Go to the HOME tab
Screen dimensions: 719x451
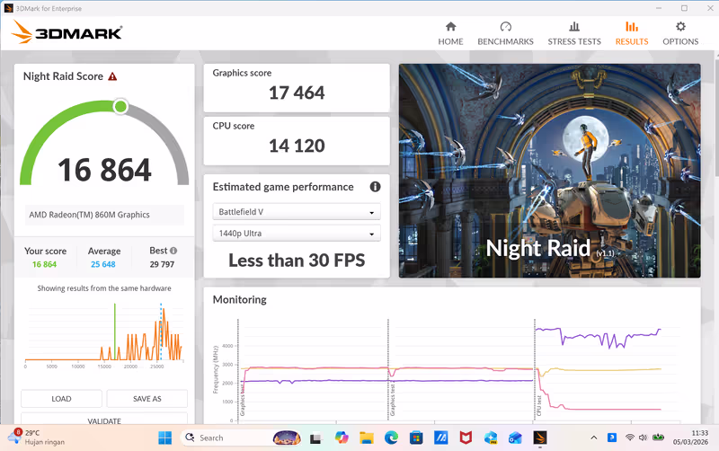pos(450,34)
